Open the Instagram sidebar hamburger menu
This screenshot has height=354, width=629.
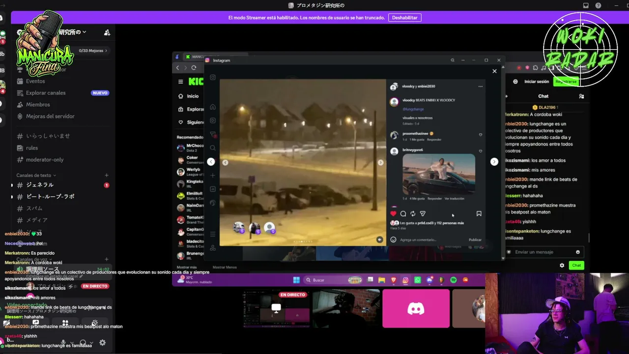[213, 234]
